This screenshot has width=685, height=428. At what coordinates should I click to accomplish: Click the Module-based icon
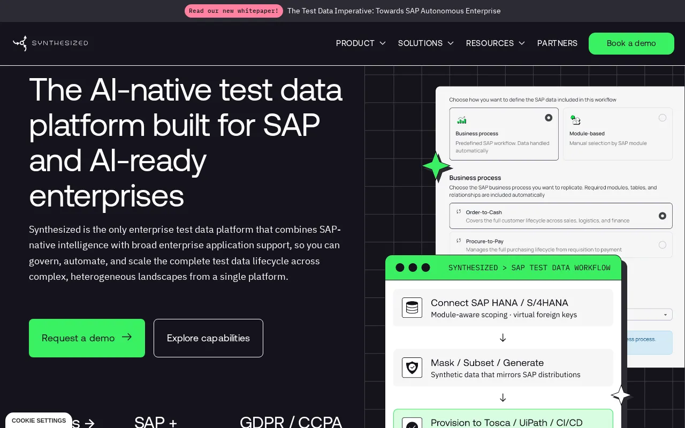(x=575, y=120)
